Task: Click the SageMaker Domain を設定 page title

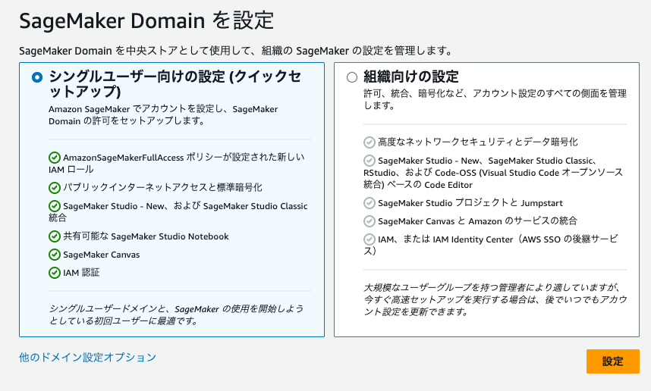Action: tap(146, 20)
